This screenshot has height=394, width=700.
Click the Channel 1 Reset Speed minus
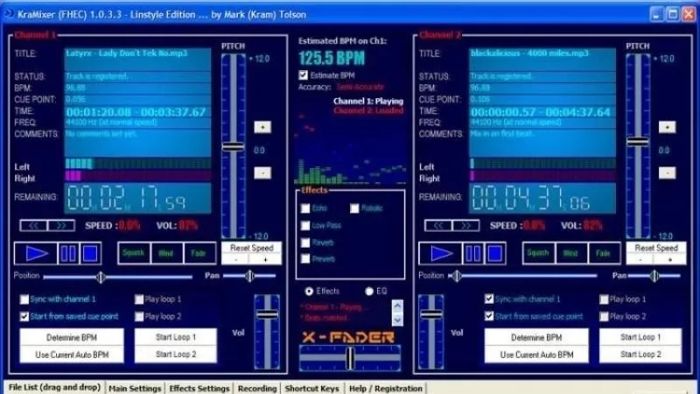pos(236,259)
